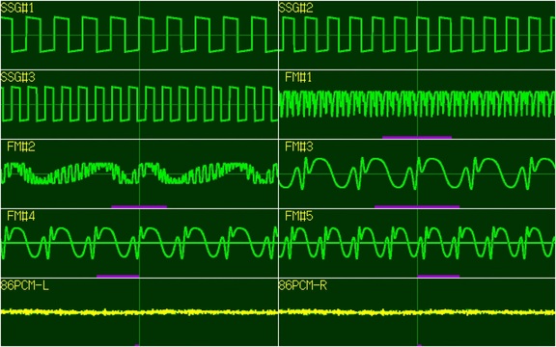The image size is (556, 347).
Task: Select the FM#4 channel label
Action: (x=21, y=216)
